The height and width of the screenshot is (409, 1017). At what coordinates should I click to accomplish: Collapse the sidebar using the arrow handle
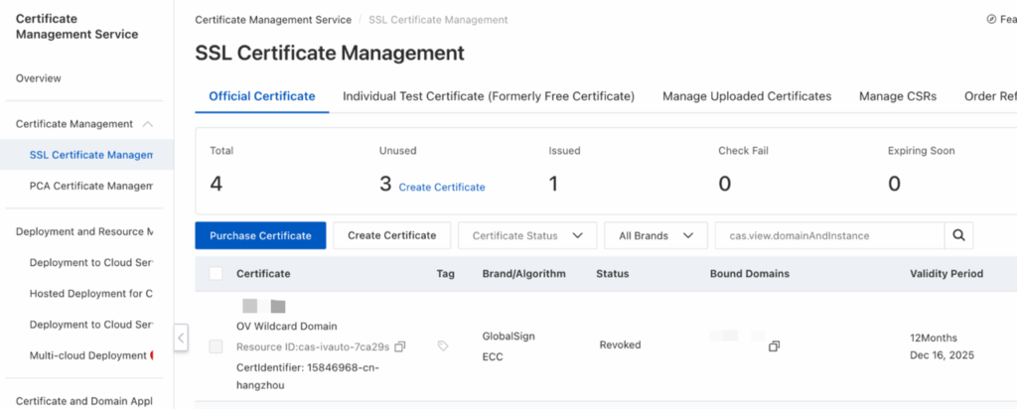coord(181,338)
